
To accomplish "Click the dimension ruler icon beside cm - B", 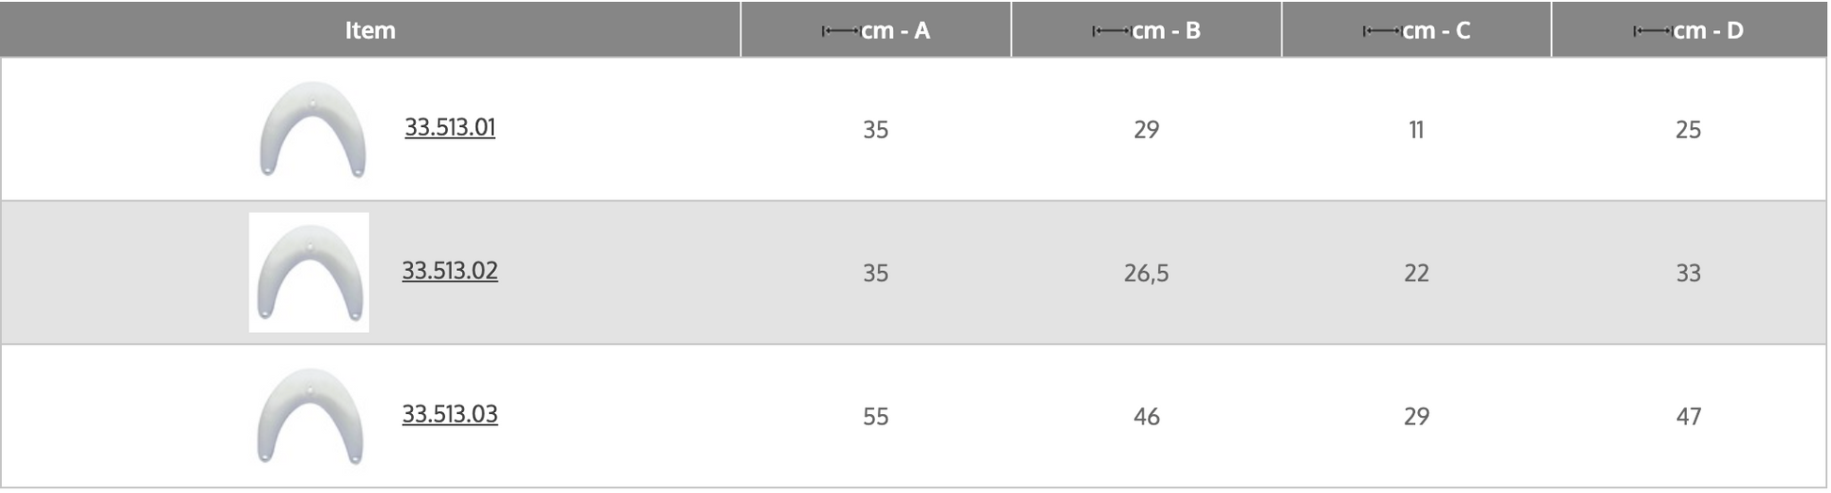I will click(1111, 31).
